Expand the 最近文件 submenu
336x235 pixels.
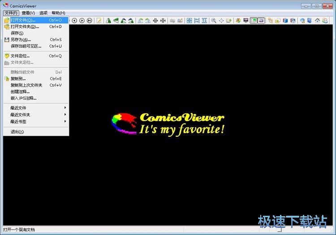point(36,108)
